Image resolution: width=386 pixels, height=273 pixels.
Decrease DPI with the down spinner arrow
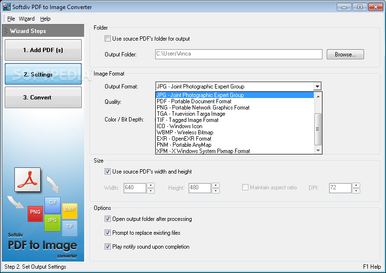pyautogui.click(x=356, y=191)
